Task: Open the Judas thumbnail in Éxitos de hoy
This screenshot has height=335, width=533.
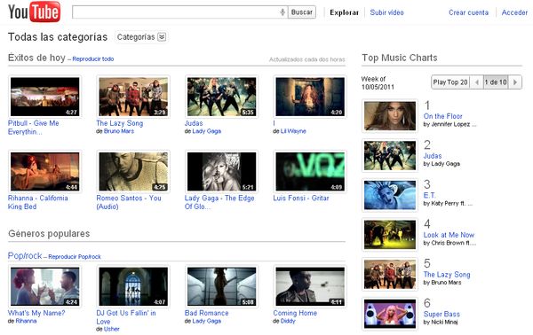Action: 221,97
